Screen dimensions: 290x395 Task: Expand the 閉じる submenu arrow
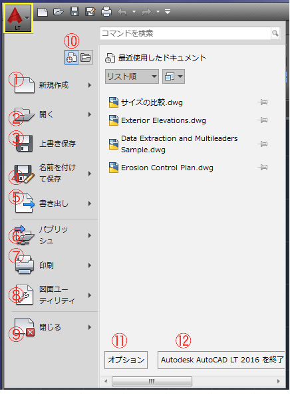[90, 327]
